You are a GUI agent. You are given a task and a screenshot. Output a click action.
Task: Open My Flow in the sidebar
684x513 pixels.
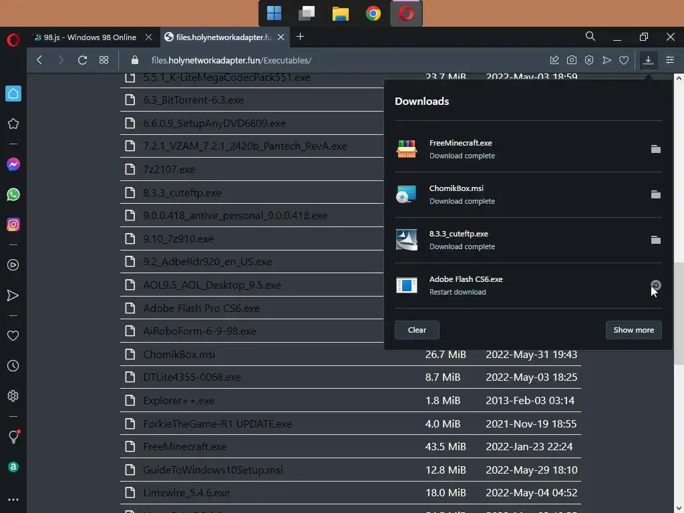pos(13,295)
